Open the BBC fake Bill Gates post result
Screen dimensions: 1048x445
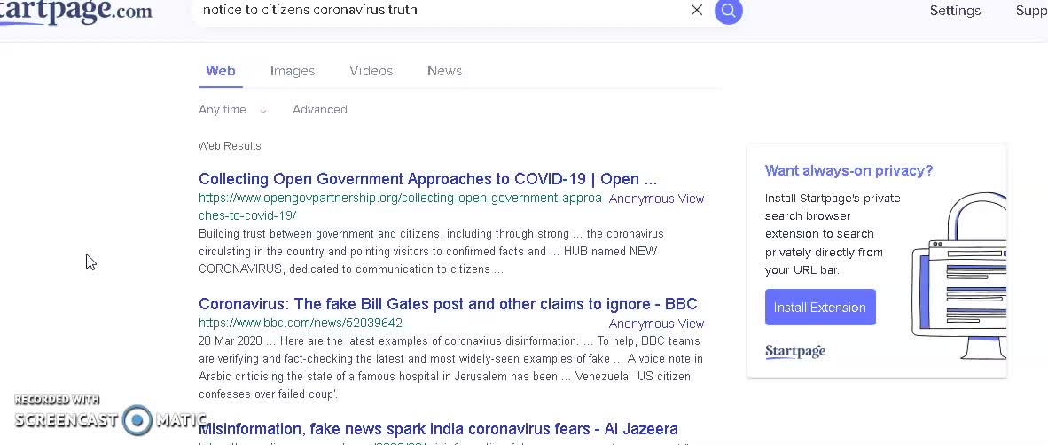click(448, 304)
